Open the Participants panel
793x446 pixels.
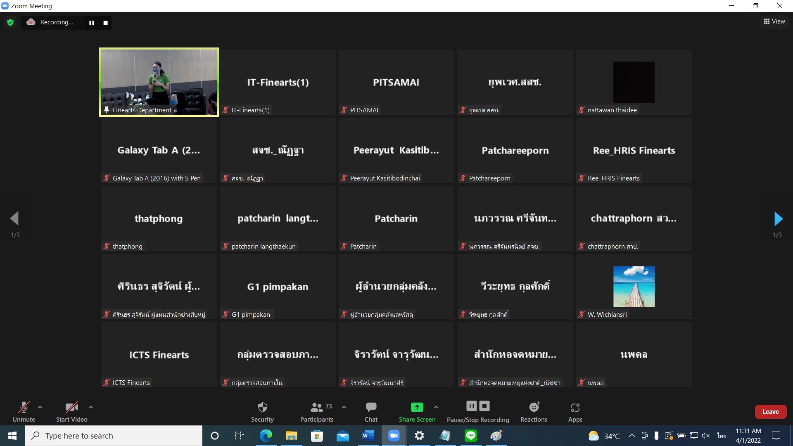point(317,408)
